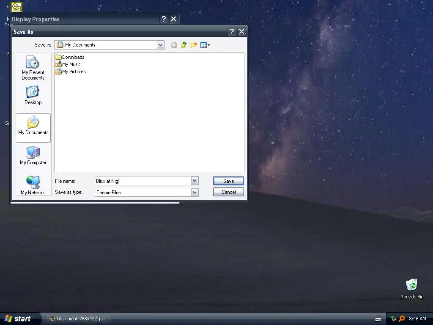The width and height of the screenshot is (433, 325).
Task: Select the My Music folder
Action: coord(68,64)
